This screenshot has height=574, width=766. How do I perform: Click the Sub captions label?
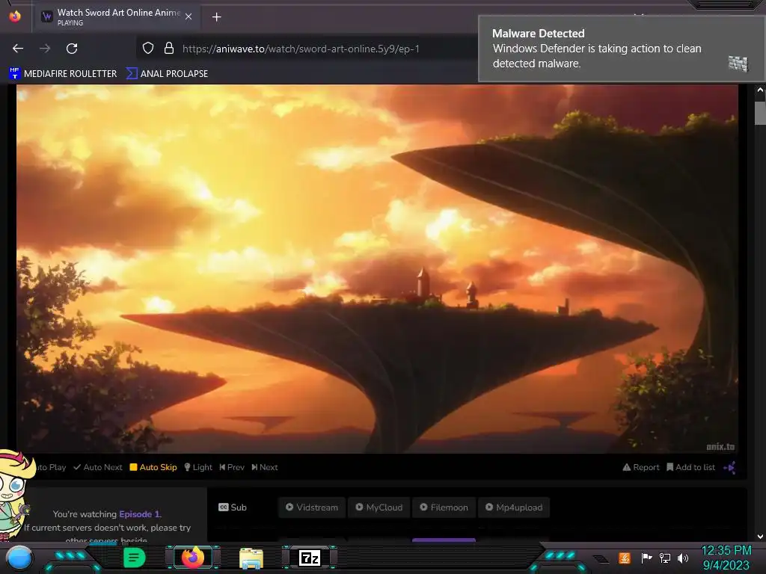click(233, 507)
